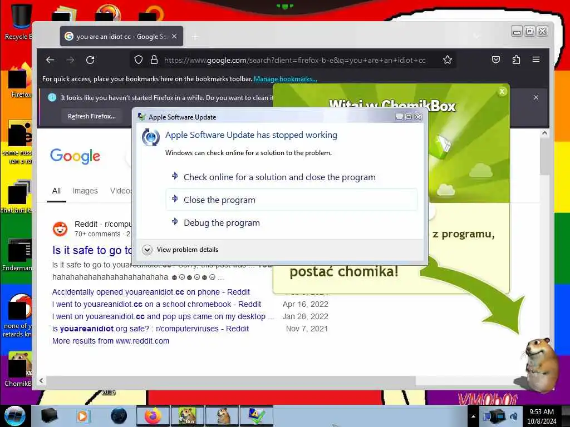Open the hamster taskbar button

click(222, 416)
